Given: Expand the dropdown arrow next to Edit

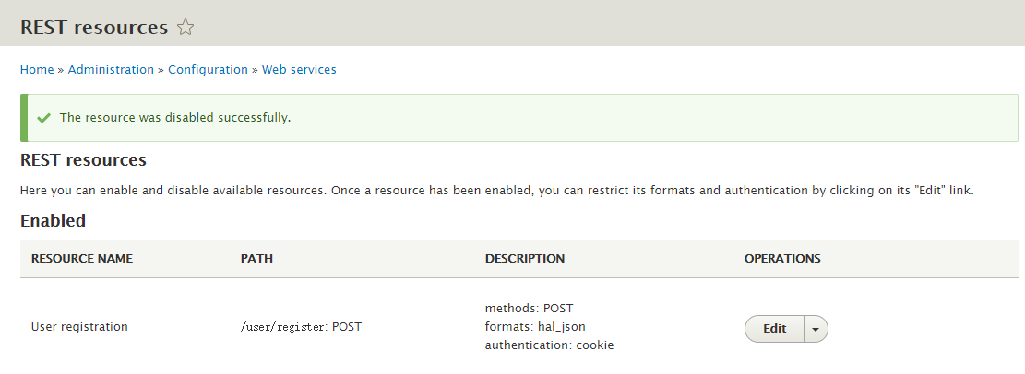Looking at the screenshot, I should pos(816,329).
